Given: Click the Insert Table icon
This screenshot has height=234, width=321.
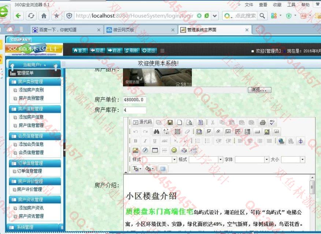Looking at the screenshot, I should tap(155, 150).
